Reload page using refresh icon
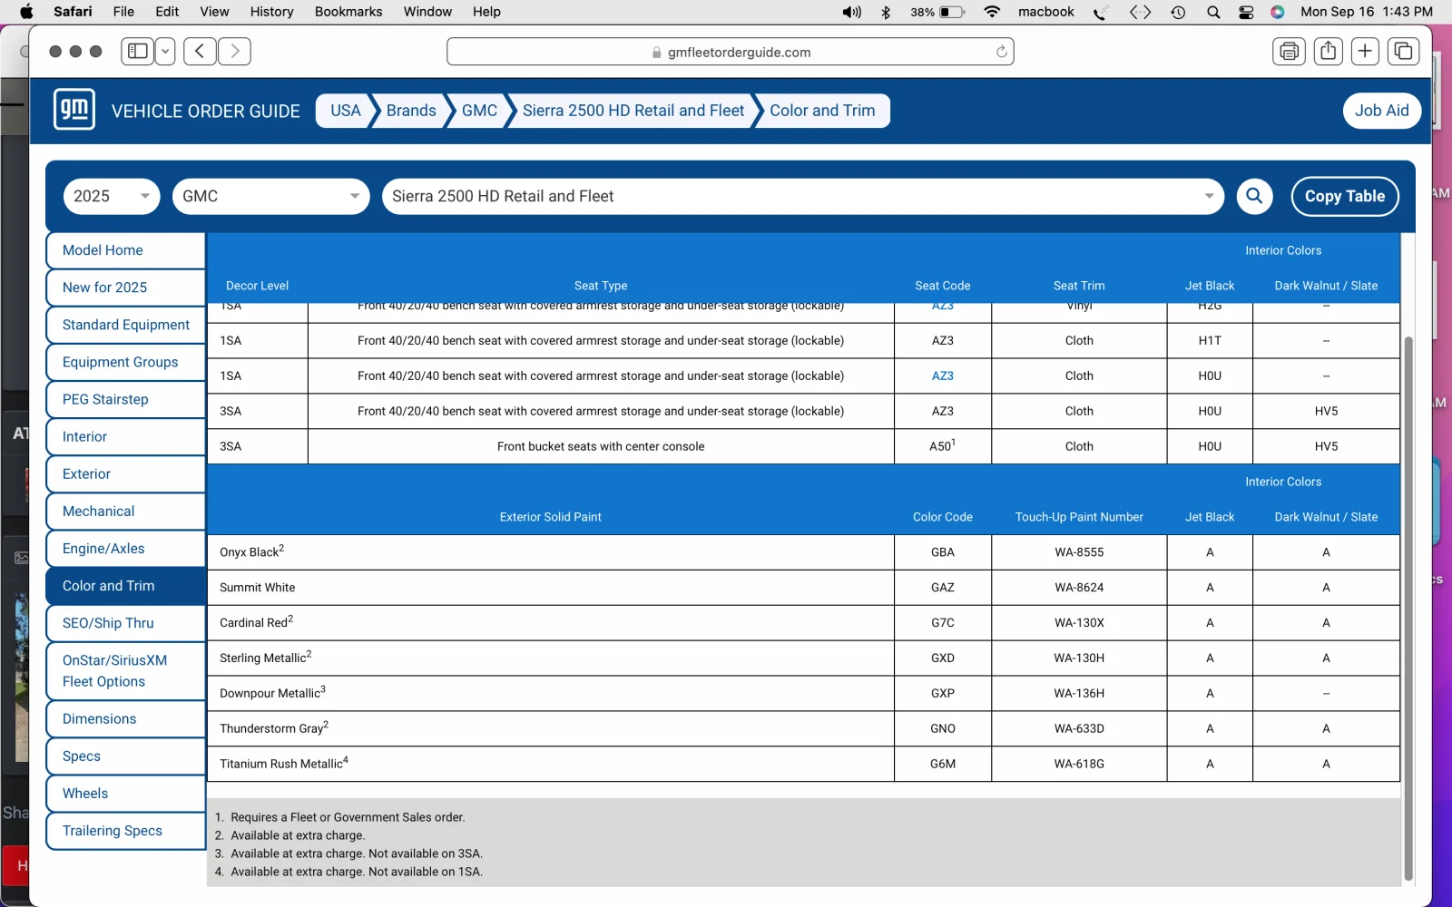This screenshot has width=1452, height=907. (1001, 52)
